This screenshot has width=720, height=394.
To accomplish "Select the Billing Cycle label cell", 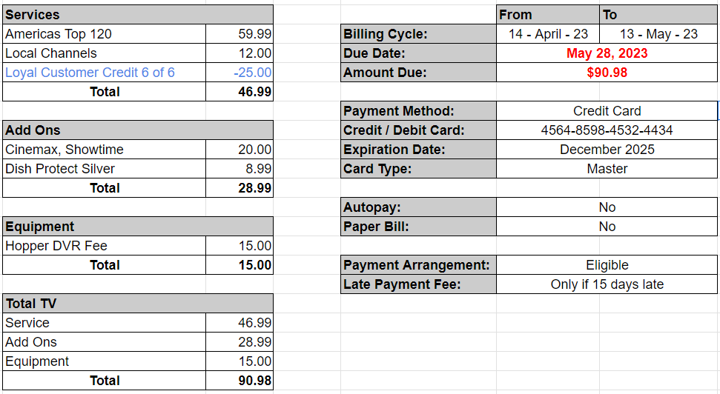I will pyautogui.click(x=418, y=34).
